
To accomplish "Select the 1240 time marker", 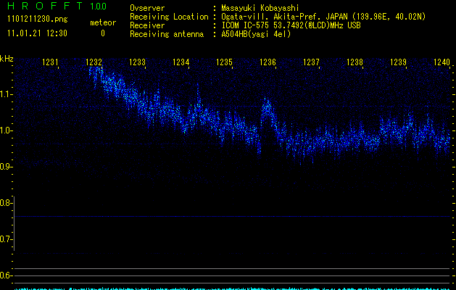I will [x=442, y=63].
